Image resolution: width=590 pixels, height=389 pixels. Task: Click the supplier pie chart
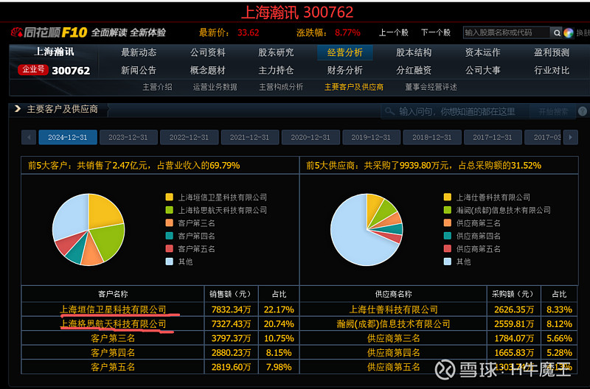[x=367, y=230]
